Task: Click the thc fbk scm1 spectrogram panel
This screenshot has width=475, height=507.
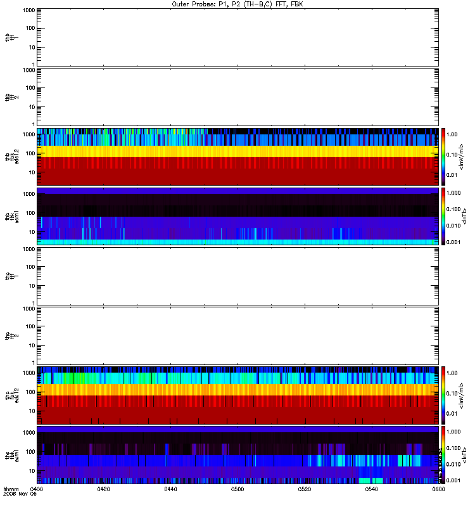Action: [x=237, y=455]
